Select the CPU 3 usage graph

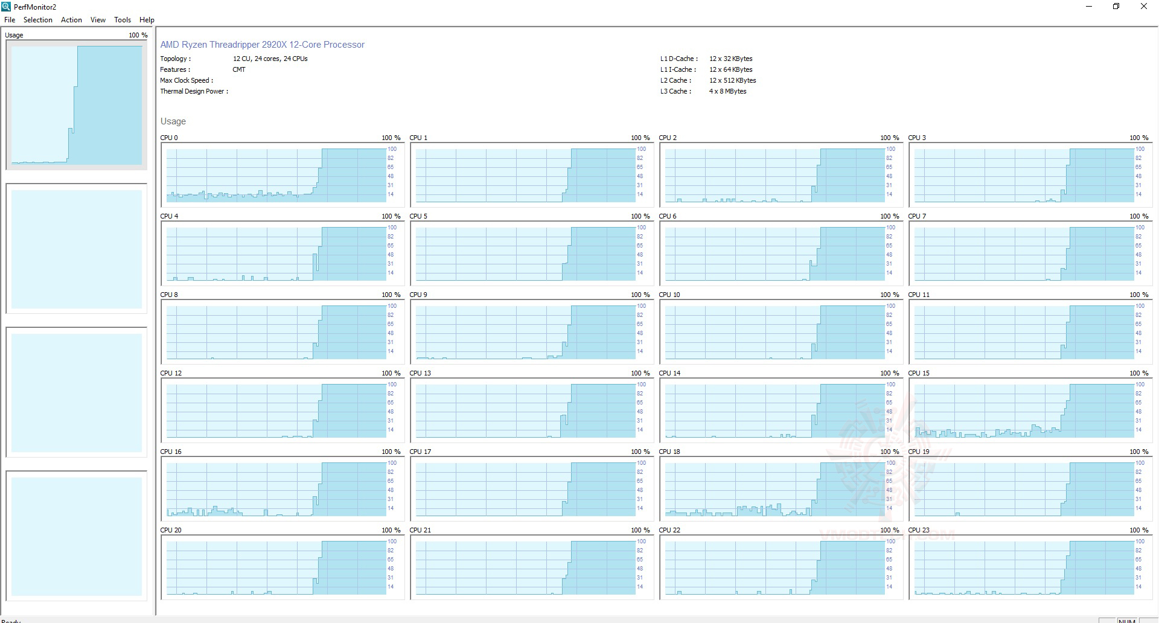click(x=1030, y=175)
